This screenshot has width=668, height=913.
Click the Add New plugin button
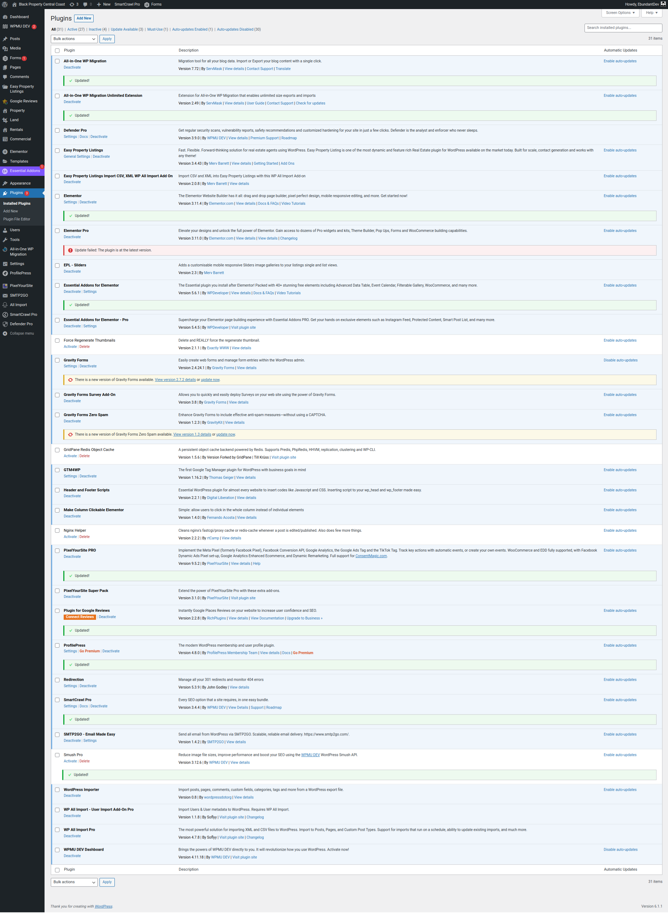point(84,18)
